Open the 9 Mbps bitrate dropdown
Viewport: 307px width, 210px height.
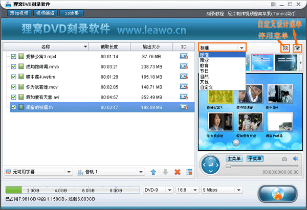pos(222,190)
